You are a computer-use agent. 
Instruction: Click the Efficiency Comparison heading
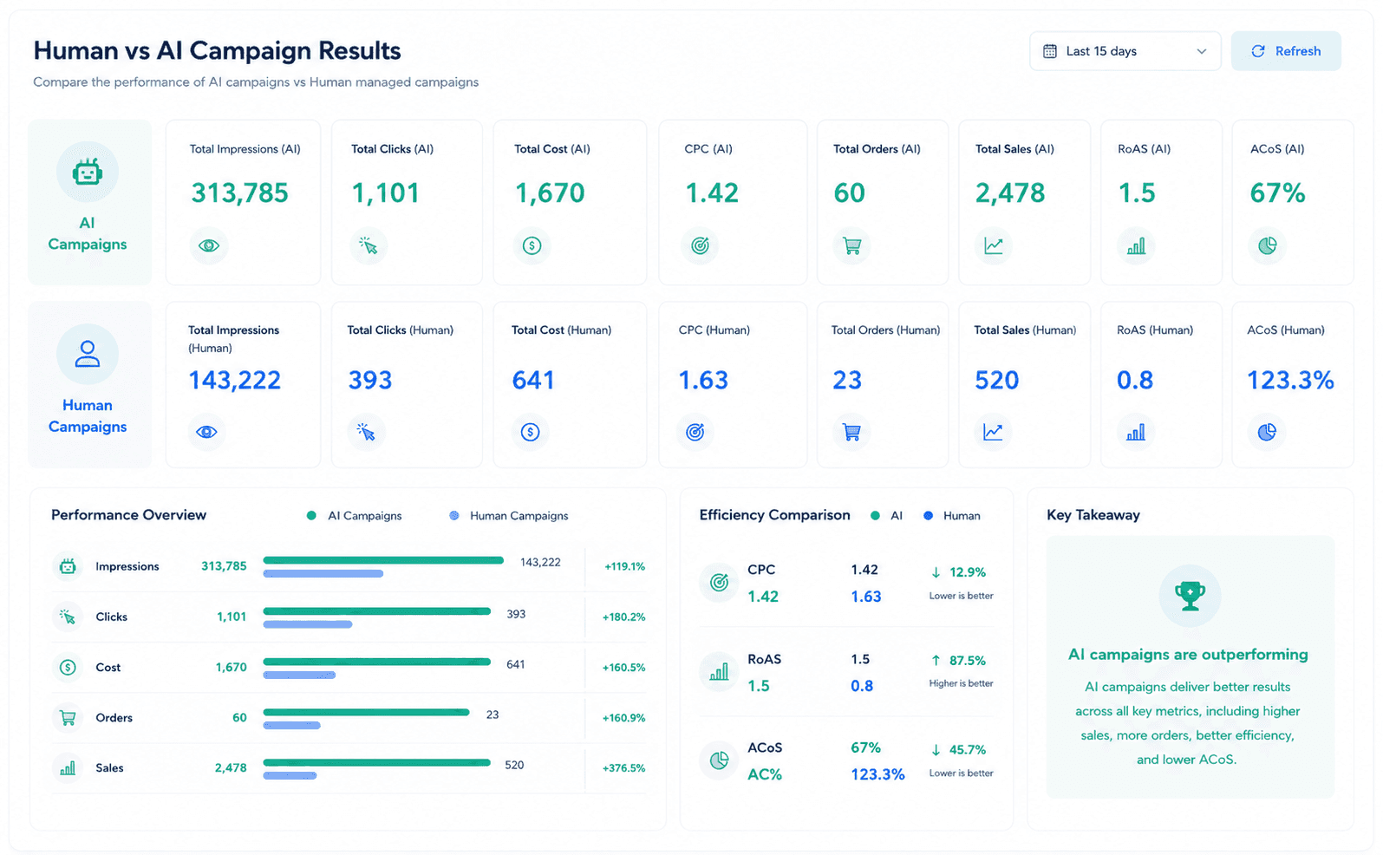click(x=774, y=515)
